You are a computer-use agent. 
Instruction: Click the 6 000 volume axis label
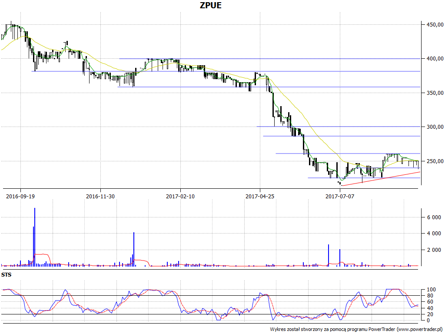pyautogui.click(x=434, y=217)
